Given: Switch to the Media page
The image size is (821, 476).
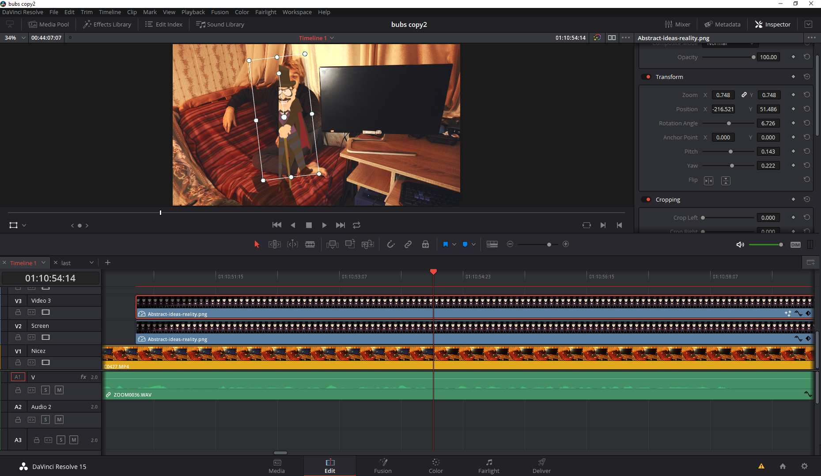Looking at the screenshot, I should click(x=277, y=466).
